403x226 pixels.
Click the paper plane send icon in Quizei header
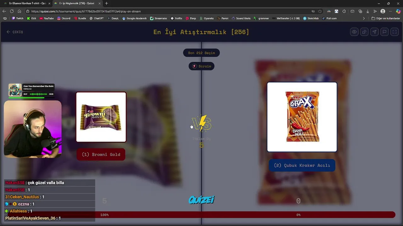click(x=374, y=32)
